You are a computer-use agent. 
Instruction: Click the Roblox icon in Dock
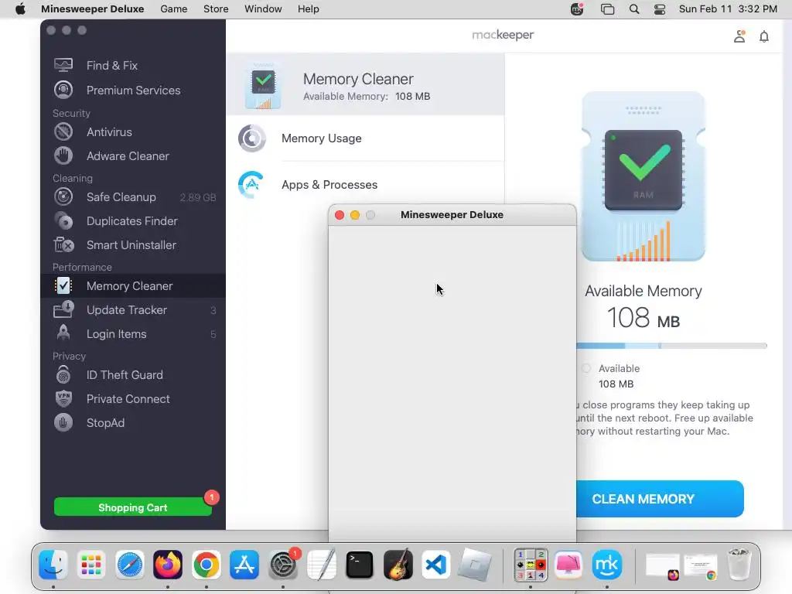[x=474, y=565]
